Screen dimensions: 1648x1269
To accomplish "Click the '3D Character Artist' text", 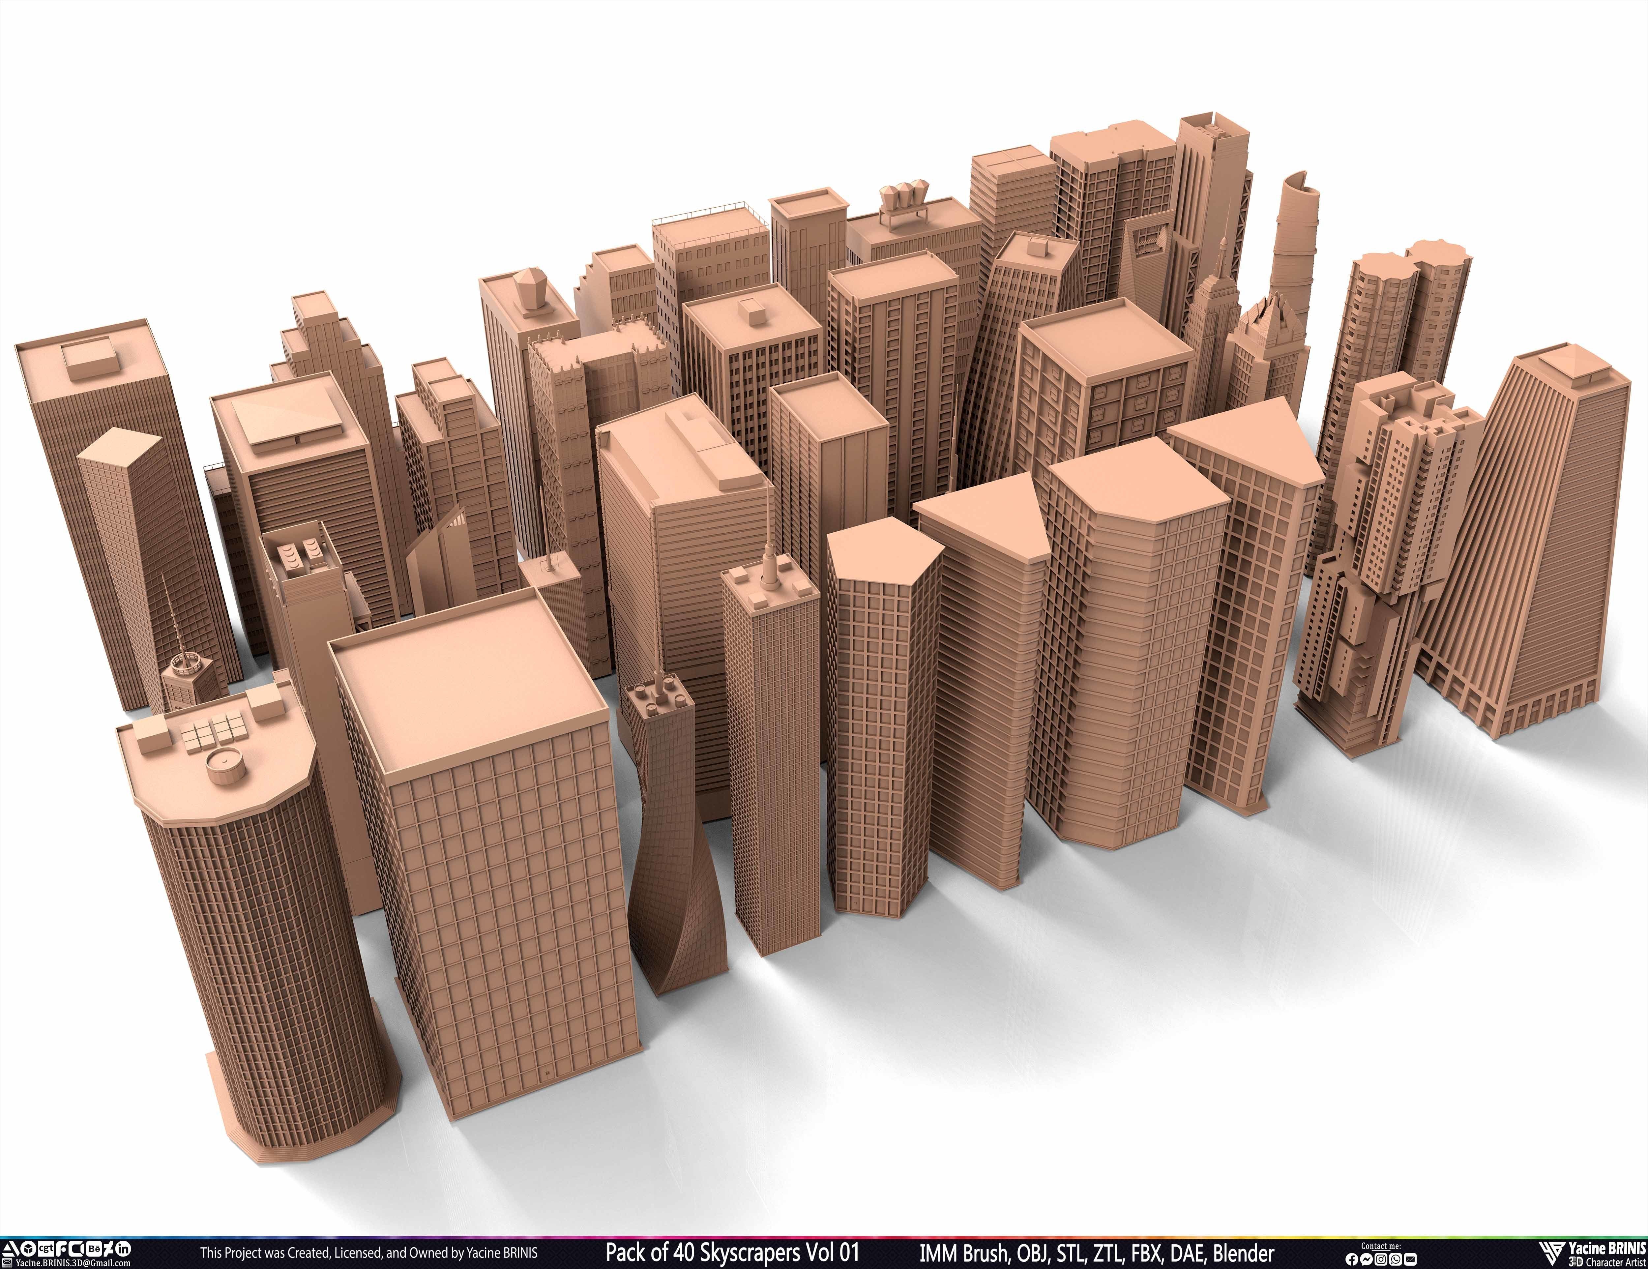I will tap(1607, 1262).
